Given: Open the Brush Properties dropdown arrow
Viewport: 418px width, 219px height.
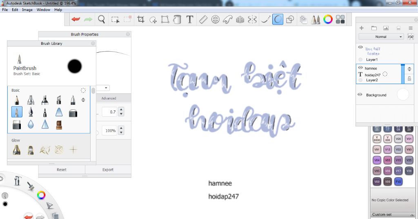Looking at the screenshot, I should point(106,88).
